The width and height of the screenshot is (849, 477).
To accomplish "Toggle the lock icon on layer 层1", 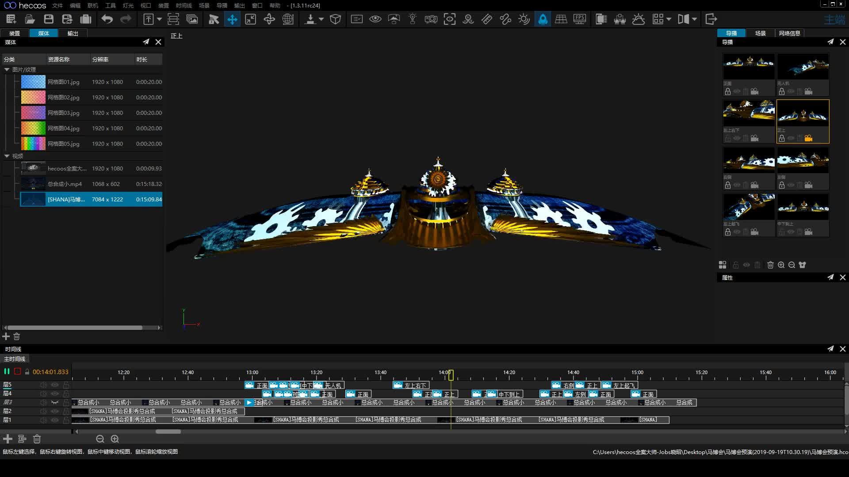I will [x=66, y=420].
